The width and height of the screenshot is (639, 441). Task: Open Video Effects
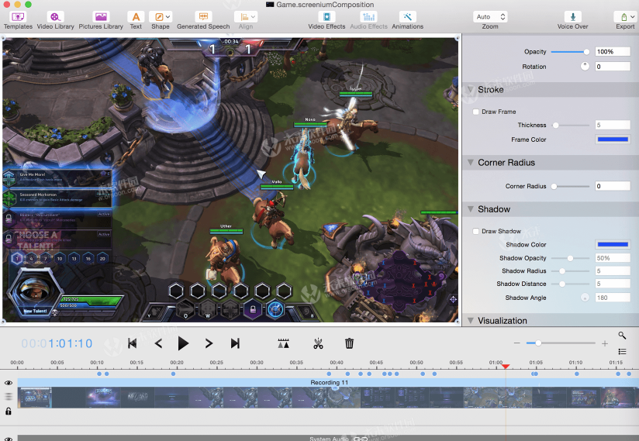(326, 17)
